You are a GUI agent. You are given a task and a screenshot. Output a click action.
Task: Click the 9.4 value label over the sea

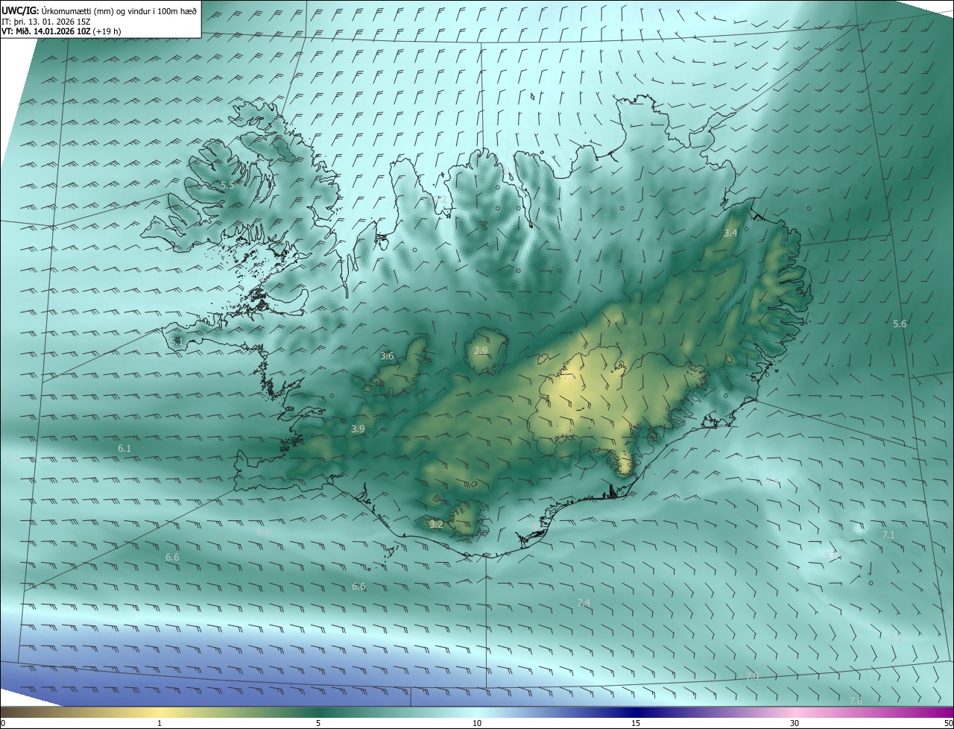(x=773, y=481)
